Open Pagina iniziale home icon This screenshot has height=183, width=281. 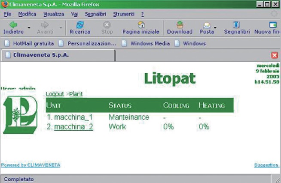[x=140, y=25]
